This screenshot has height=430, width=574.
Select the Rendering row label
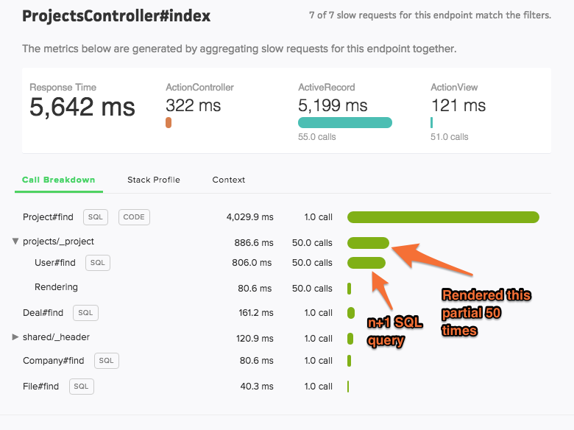coord(56,286)
